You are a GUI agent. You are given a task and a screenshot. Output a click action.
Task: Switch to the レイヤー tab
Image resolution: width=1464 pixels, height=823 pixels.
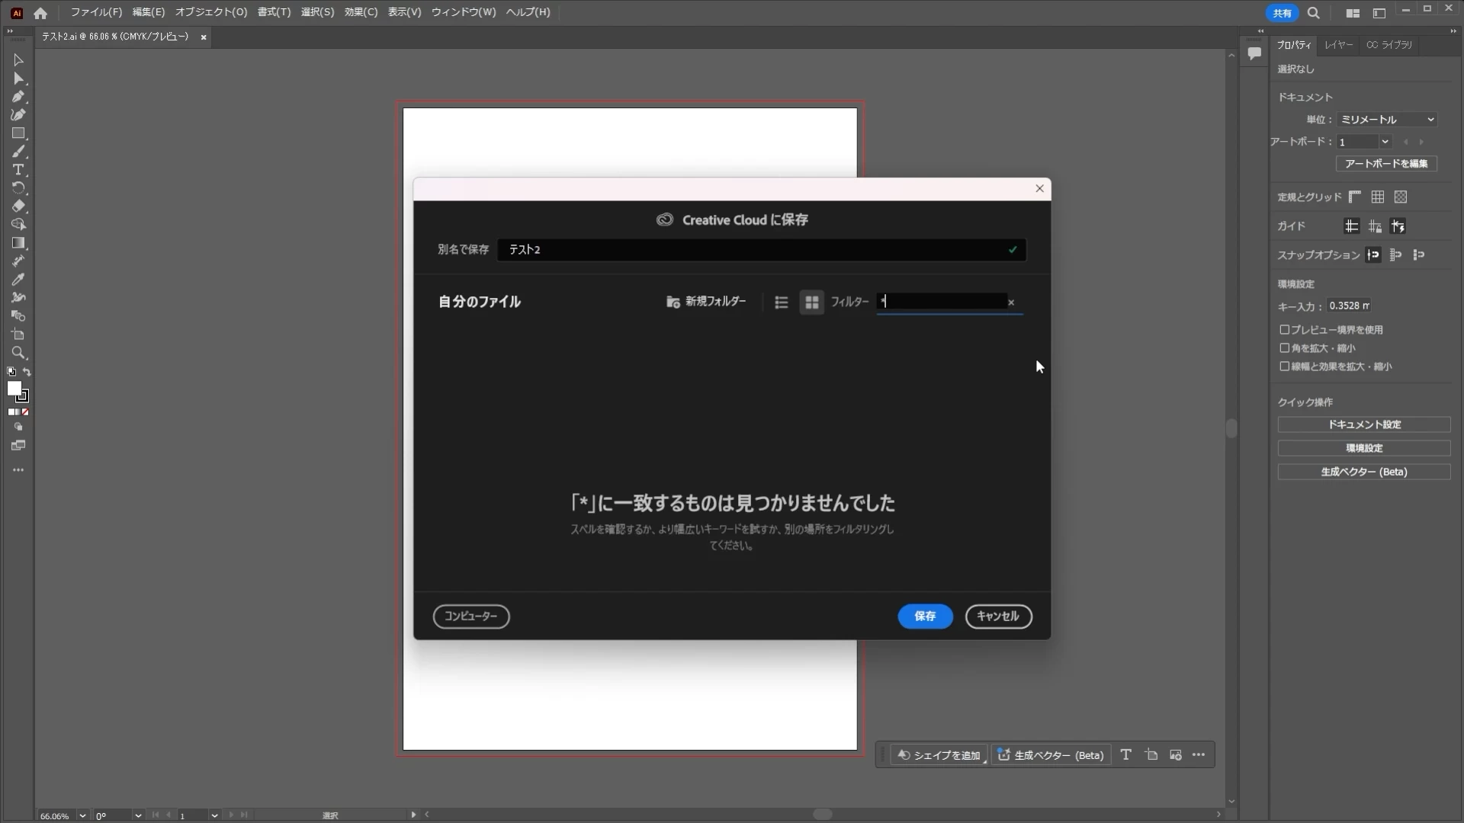[1338, 45]
